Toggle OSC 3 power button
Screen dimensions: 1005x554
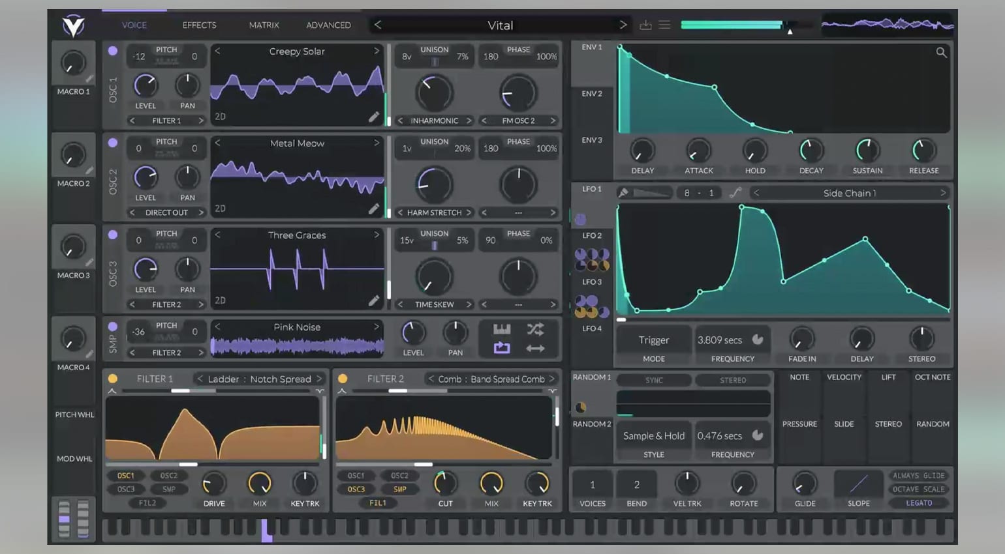[113, 234]
